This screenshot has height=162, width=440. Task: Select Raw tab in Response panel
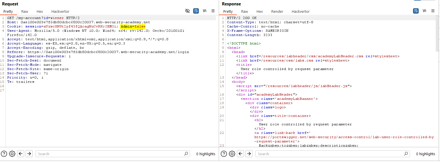[x=245, y=12]
